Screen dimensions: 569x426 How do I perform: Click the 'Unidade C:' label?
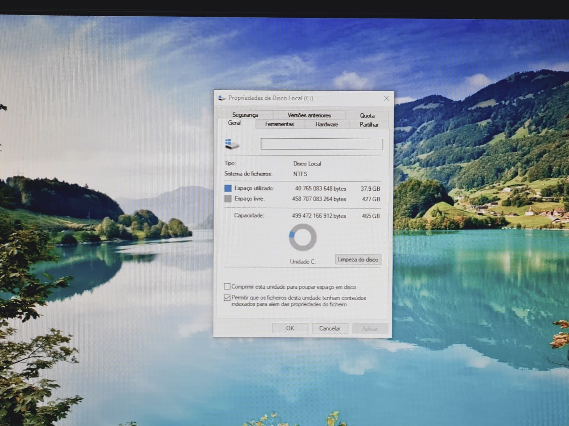pyautogui.click(x=303, y=262)
